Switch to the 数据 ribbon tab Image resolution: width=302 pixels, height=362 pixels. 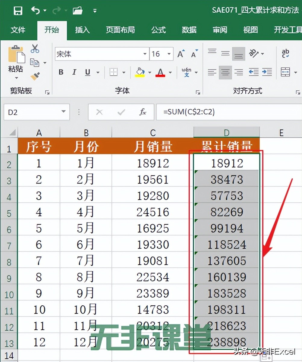pos(189,30)
